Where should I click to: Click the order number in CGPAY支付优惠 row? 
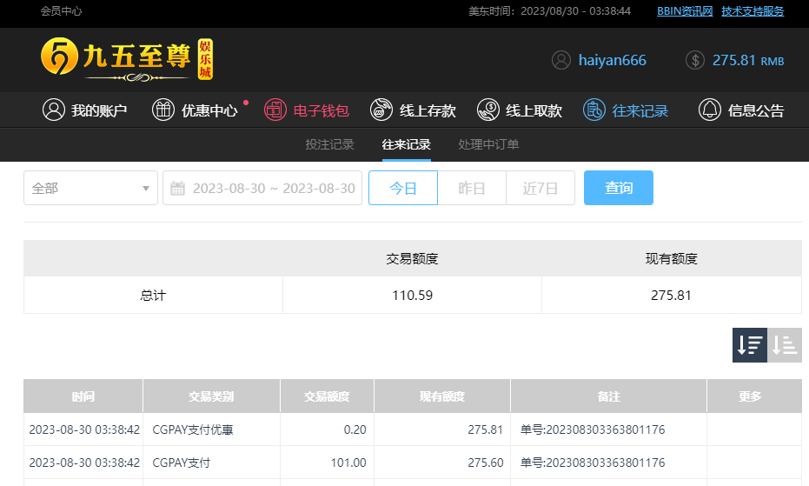click(593, 429)
